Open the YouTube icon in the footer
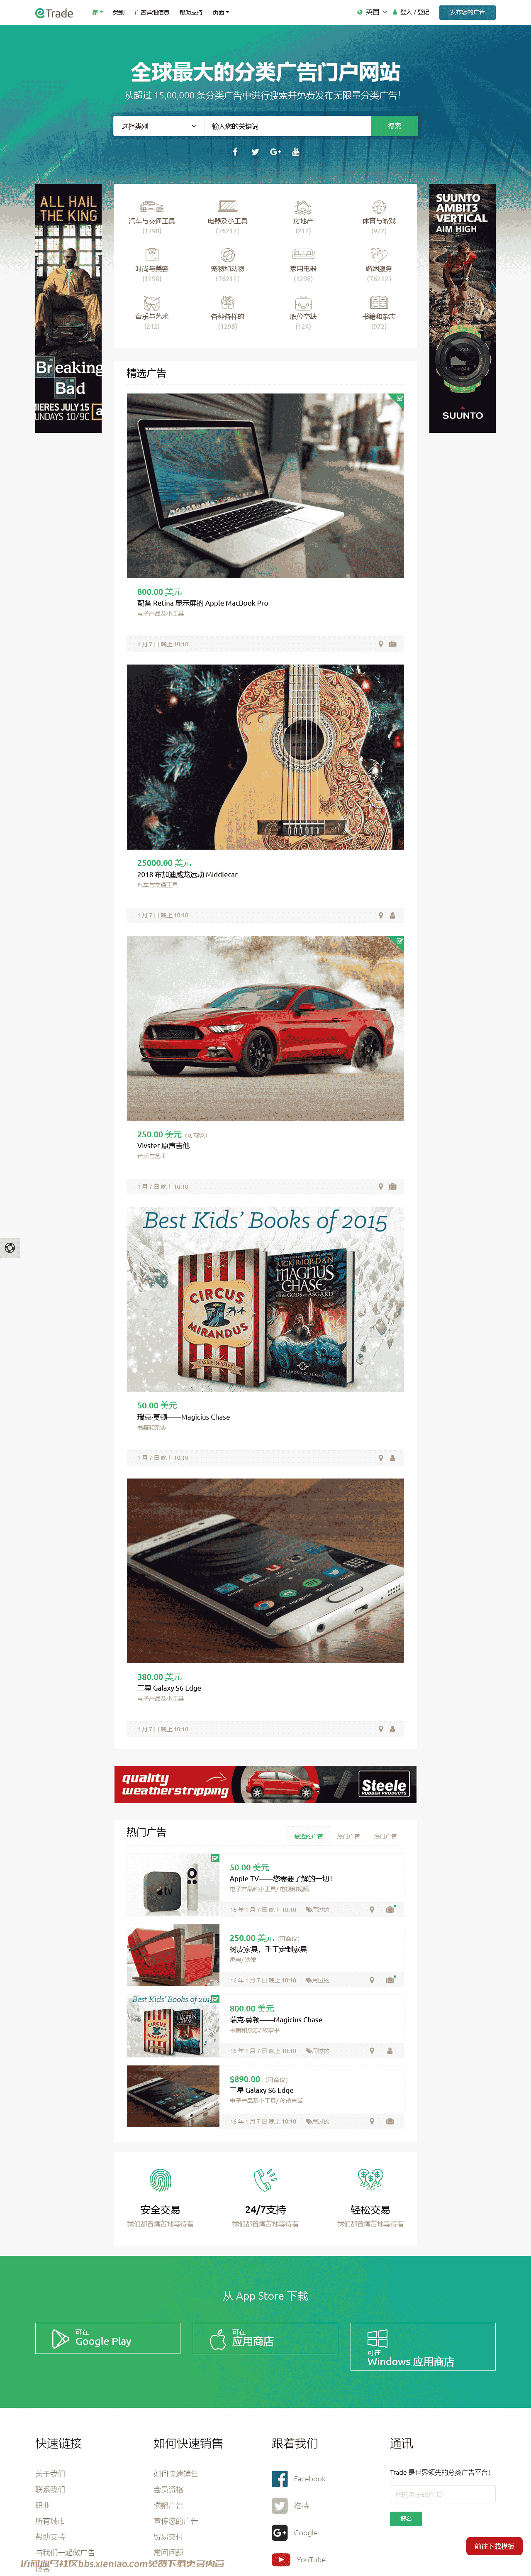 click(280, 2559)
